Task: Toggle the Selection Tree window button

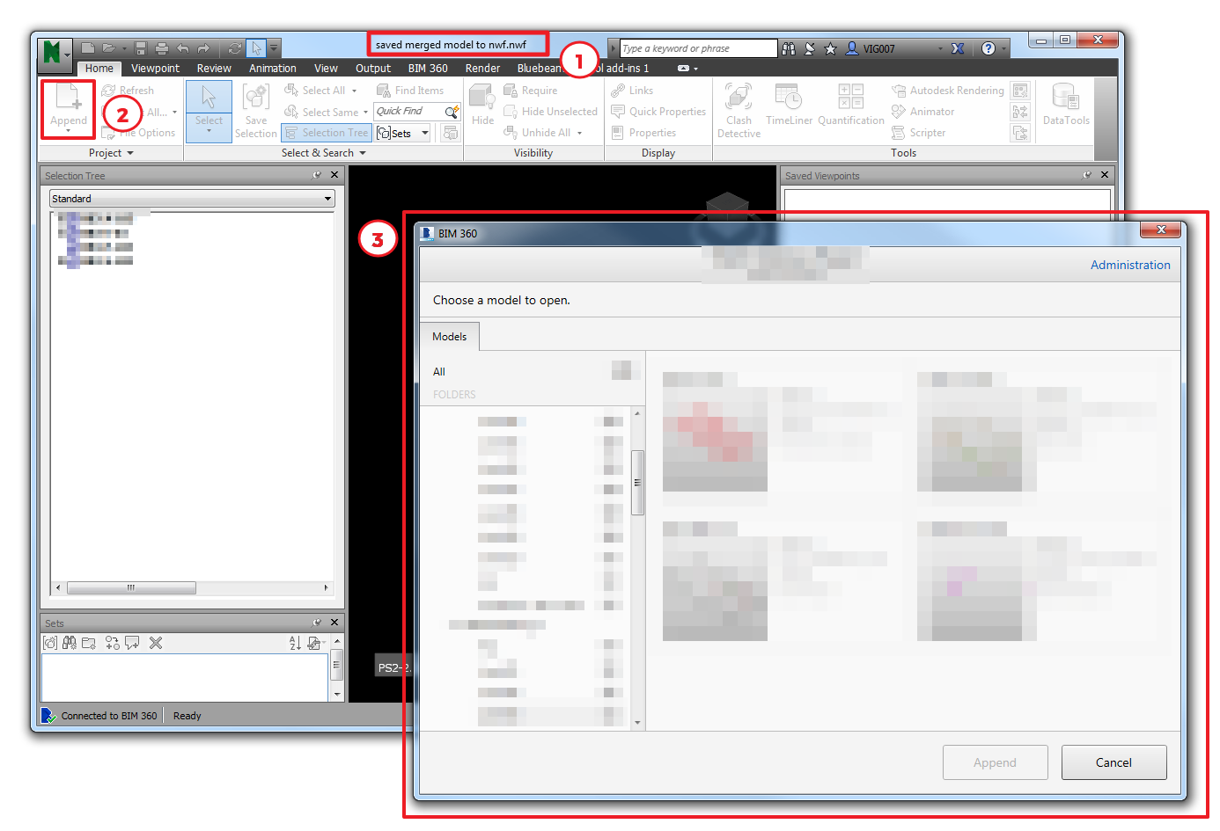Action: 327,133
